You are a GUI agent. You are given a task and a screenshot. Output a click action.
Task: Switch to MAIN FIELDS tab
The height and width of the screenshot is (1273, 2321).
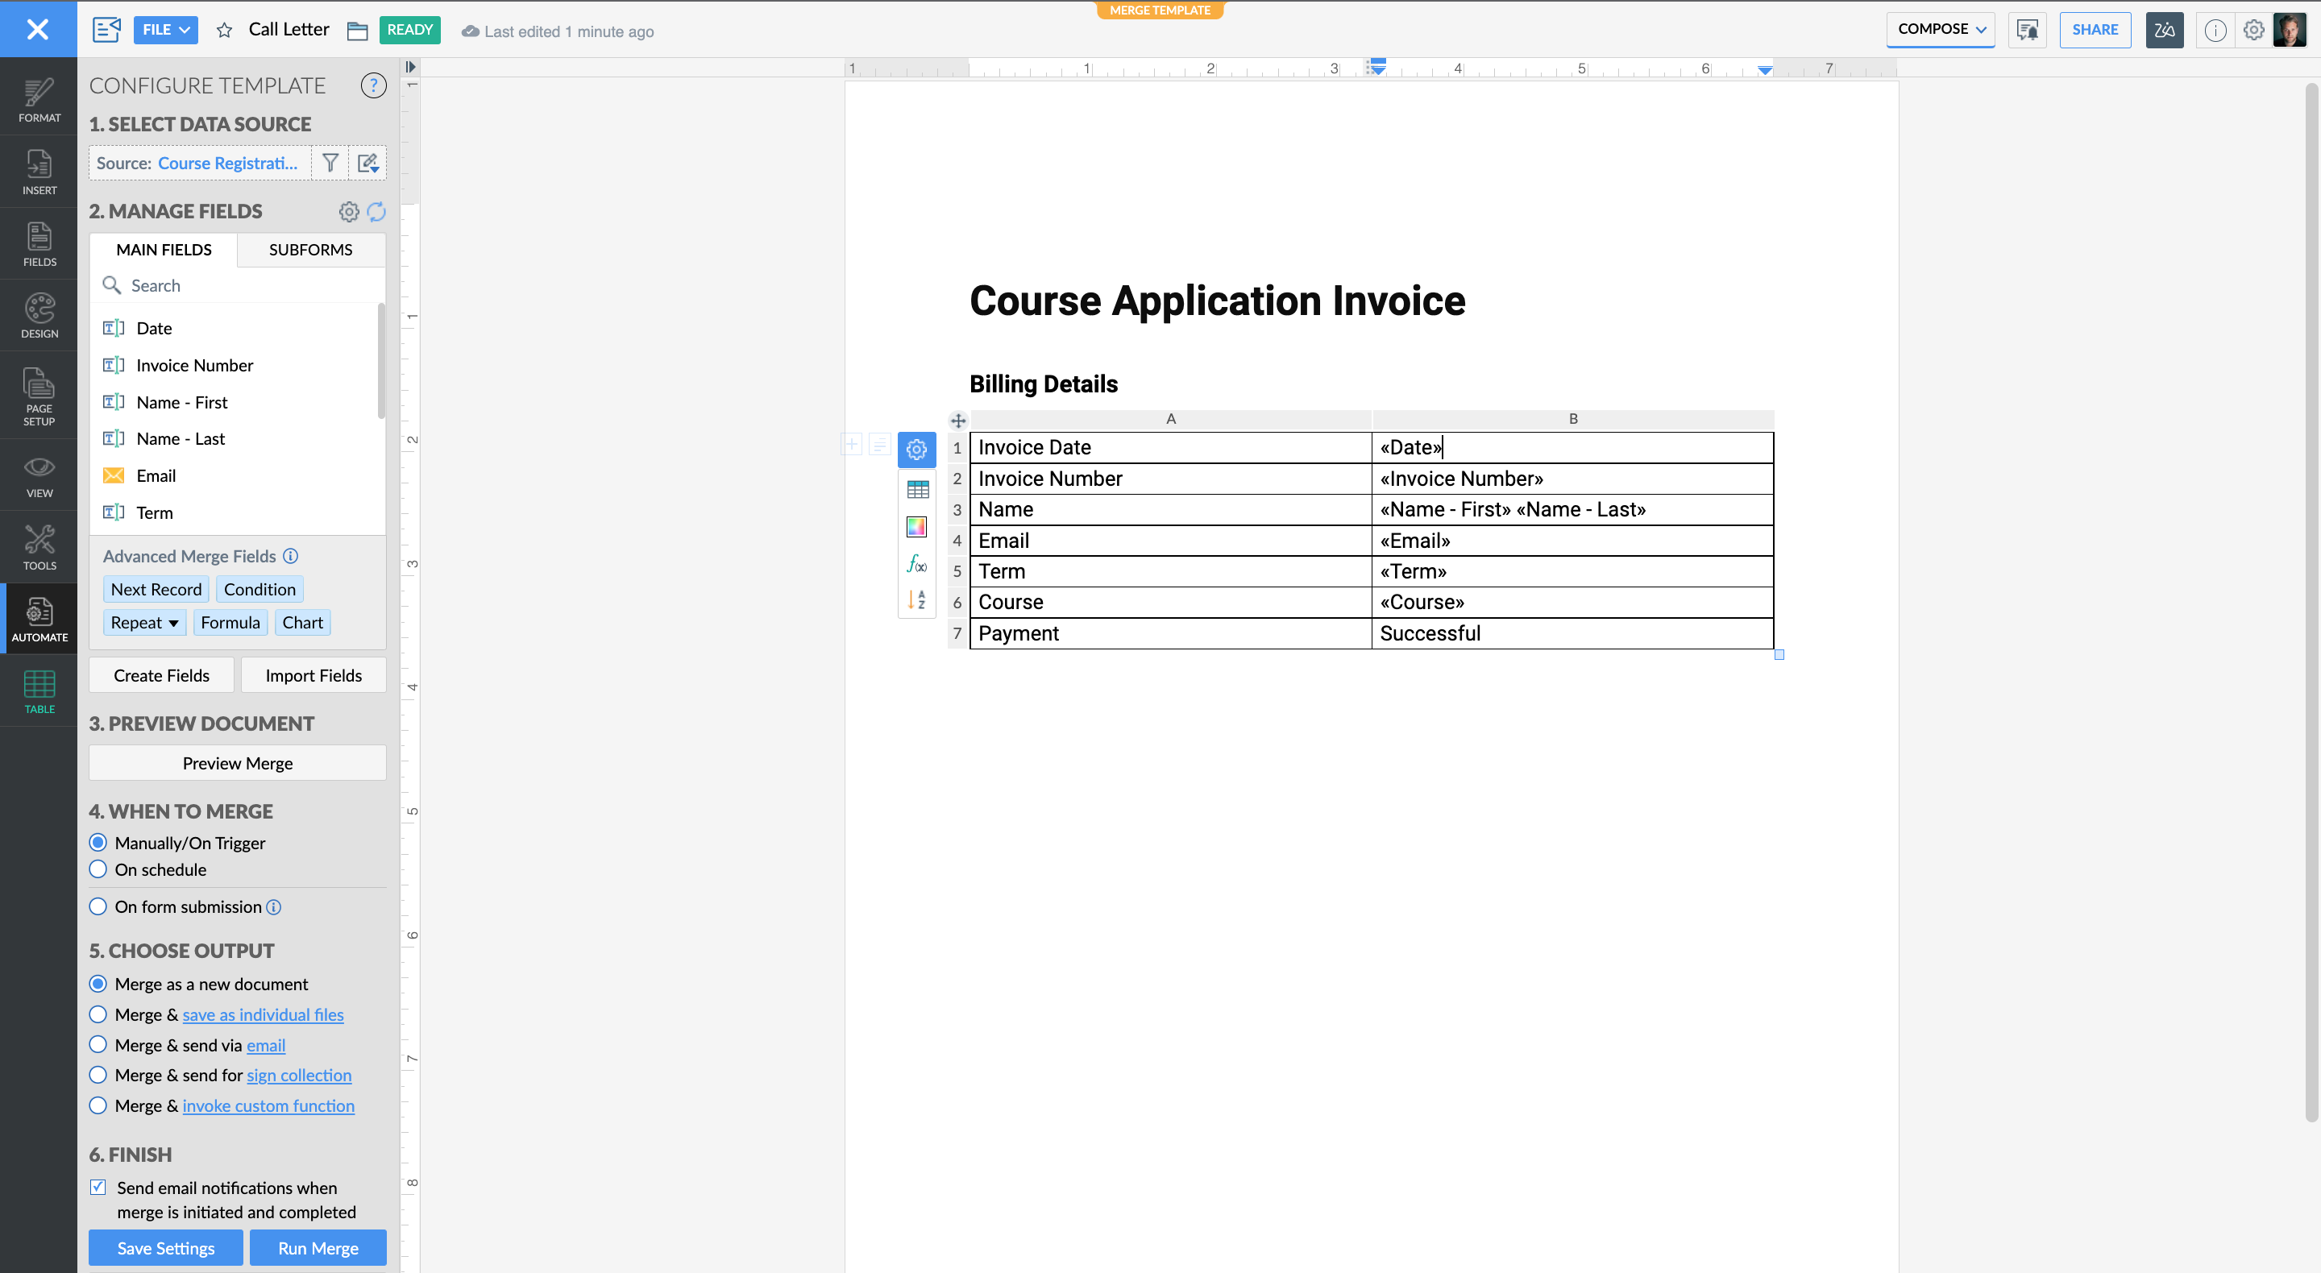(163, 247)
